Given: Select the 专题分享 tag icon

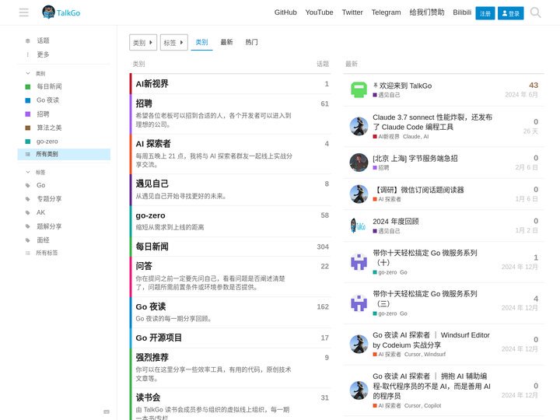Looking at the screenshot, I should [27, 199].
